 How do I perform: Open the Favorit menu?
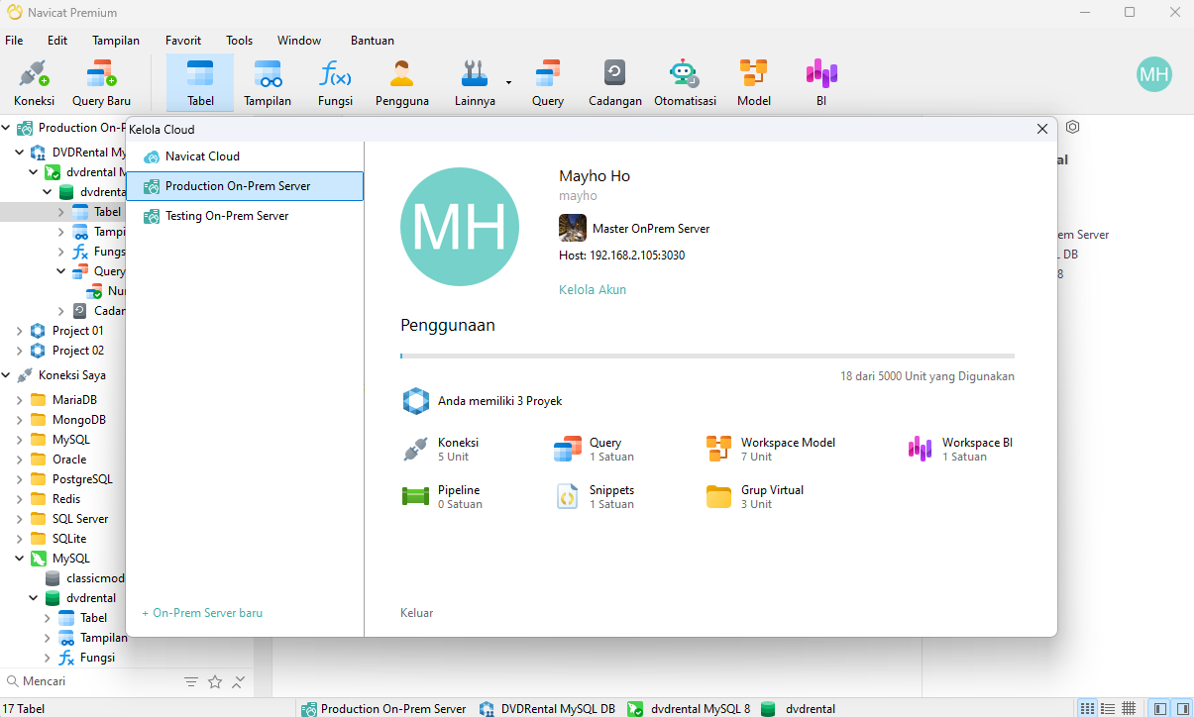click(183, 41)
